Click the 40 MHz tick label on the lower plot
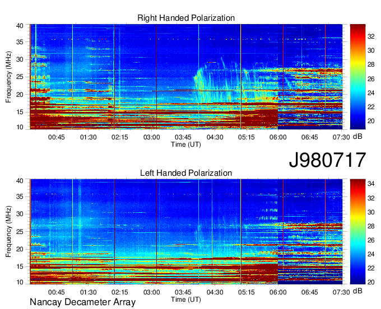Viewport: 381px width, 309px height. click(x=20, y=181)
